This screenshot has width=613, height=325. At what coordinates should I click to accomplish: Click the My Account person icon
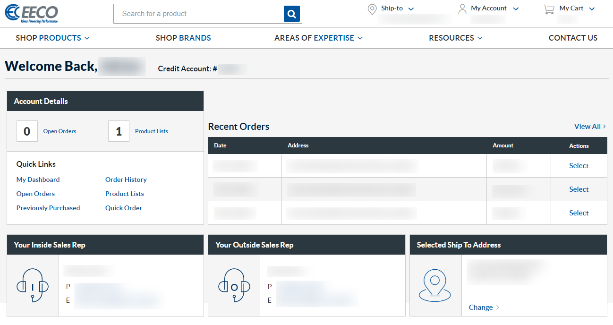click(x=462, y=9)
